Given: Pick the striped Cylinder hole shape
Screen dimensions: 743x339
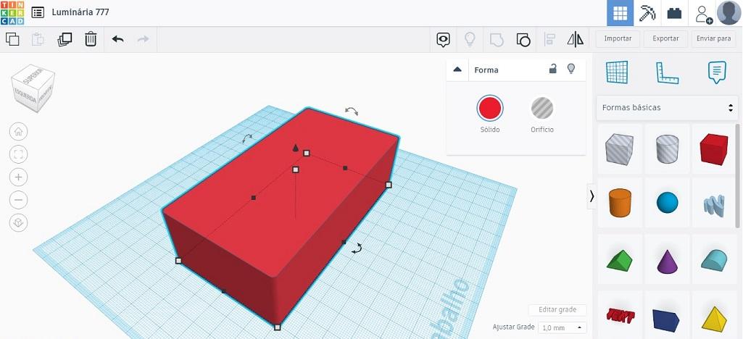Looking at the screenshot, I should point(667,148).
